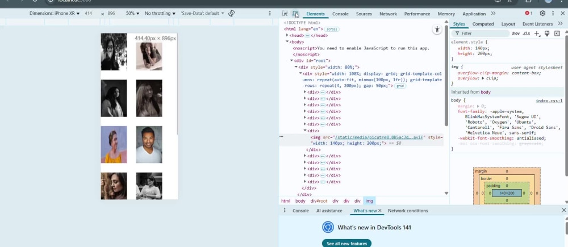Open Console tab in bottom drawer

pos(300,211)
